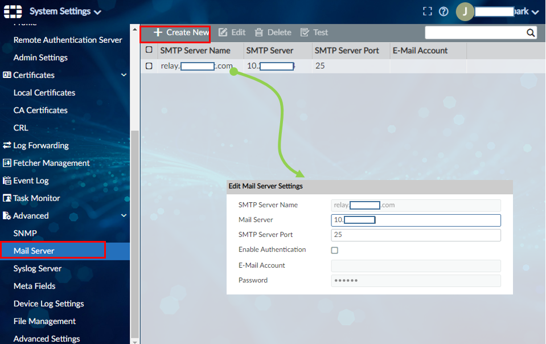Image resolution: width=546 pixels, height=344 pixels.
Task: Toggle the Enable Authentication checkbox
Action: click(334, 250)
